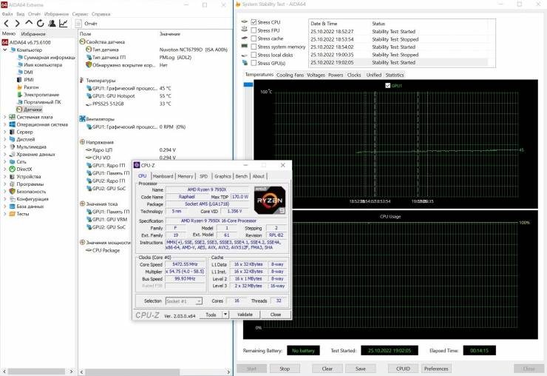The height and width of the screenshot is (376, 547).
Task: Click the Back arrow in AIDA64 toolbar
Action: [6, 24]
